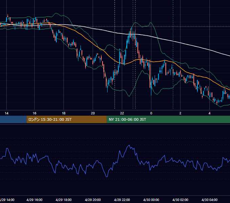This screenshot has width=230, height=203.
Task: Click the blue dashed vertical marker near 1:30
Action: 173,54
